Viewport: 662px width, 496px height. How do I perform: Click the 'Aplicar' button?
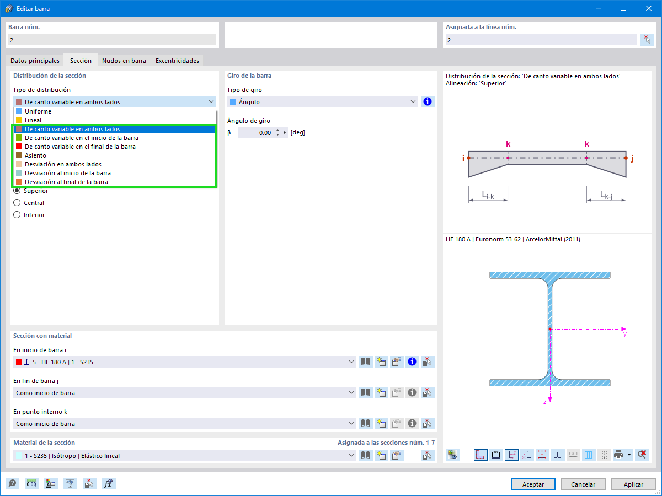[x=633, y=484]
